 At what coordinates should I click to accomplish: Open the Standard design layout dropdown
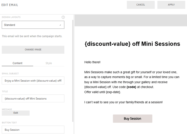coord(33,25)
